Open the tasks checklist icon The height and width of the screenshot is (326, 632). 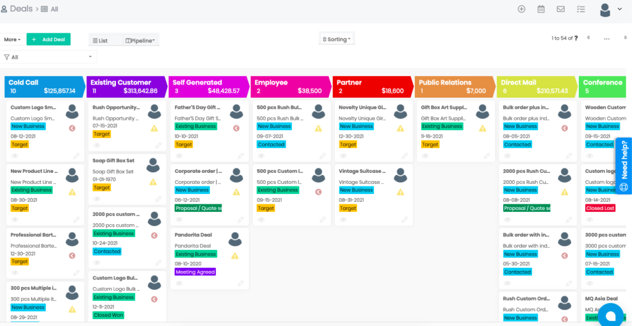pyautogui.click(x=581, y=9)
